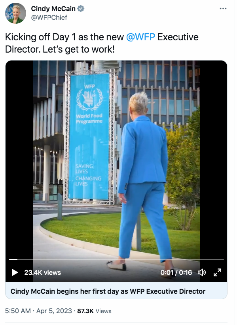Click the 87.3K Views count

[94, 311]
